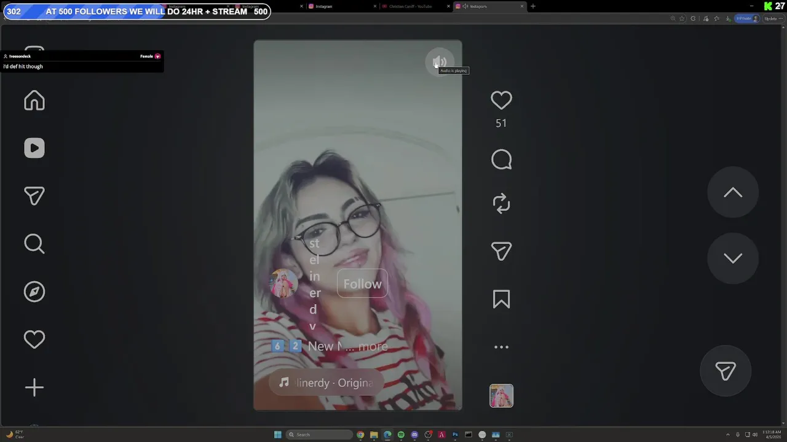Create new post with plus icon
Screen dimensions: 787x442
click(x=34, y=387)
